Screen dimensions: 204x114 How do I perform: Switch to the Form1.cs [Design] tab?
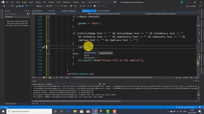pyautogui.click(x=103, y=11)
